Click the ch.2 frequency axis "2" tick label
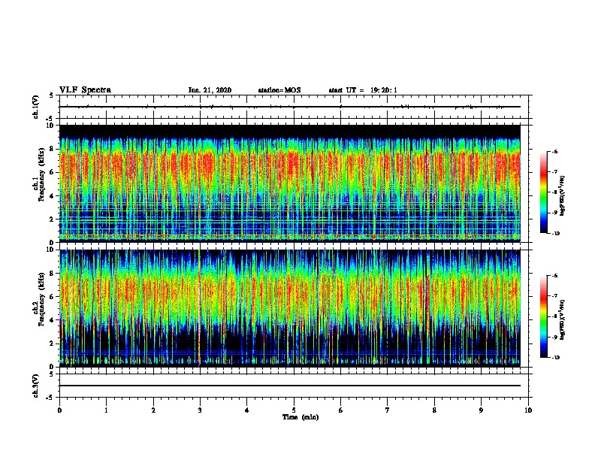 53,343
